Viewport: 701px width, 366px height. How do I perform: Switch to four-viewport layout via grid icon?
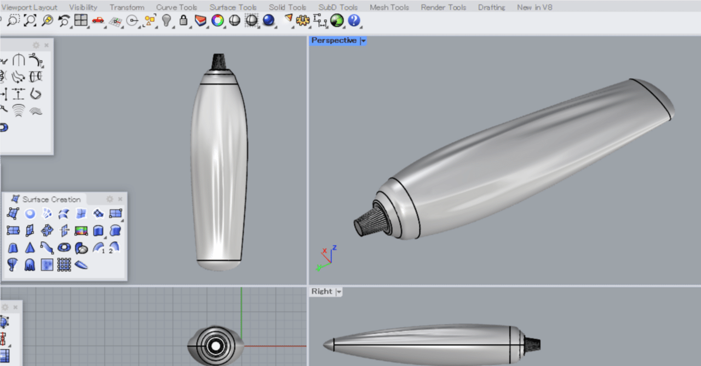[81, 21]
